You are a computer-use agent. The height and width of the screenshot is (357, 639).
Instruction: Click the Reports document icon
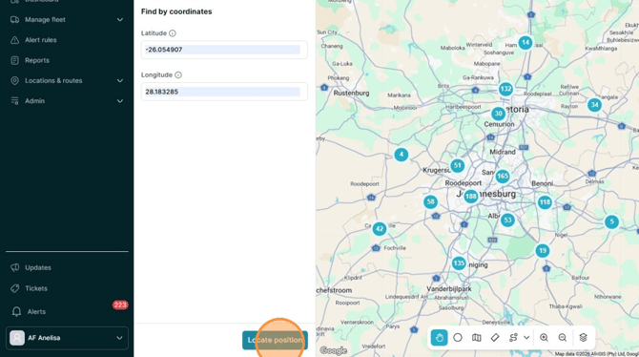point(14,60)
